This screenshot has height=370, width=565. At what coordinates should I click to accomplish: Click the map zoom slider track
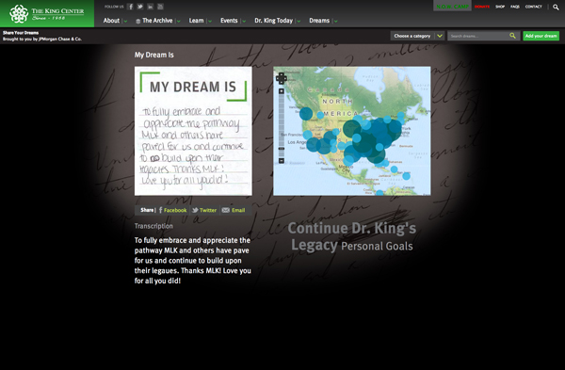282,126
